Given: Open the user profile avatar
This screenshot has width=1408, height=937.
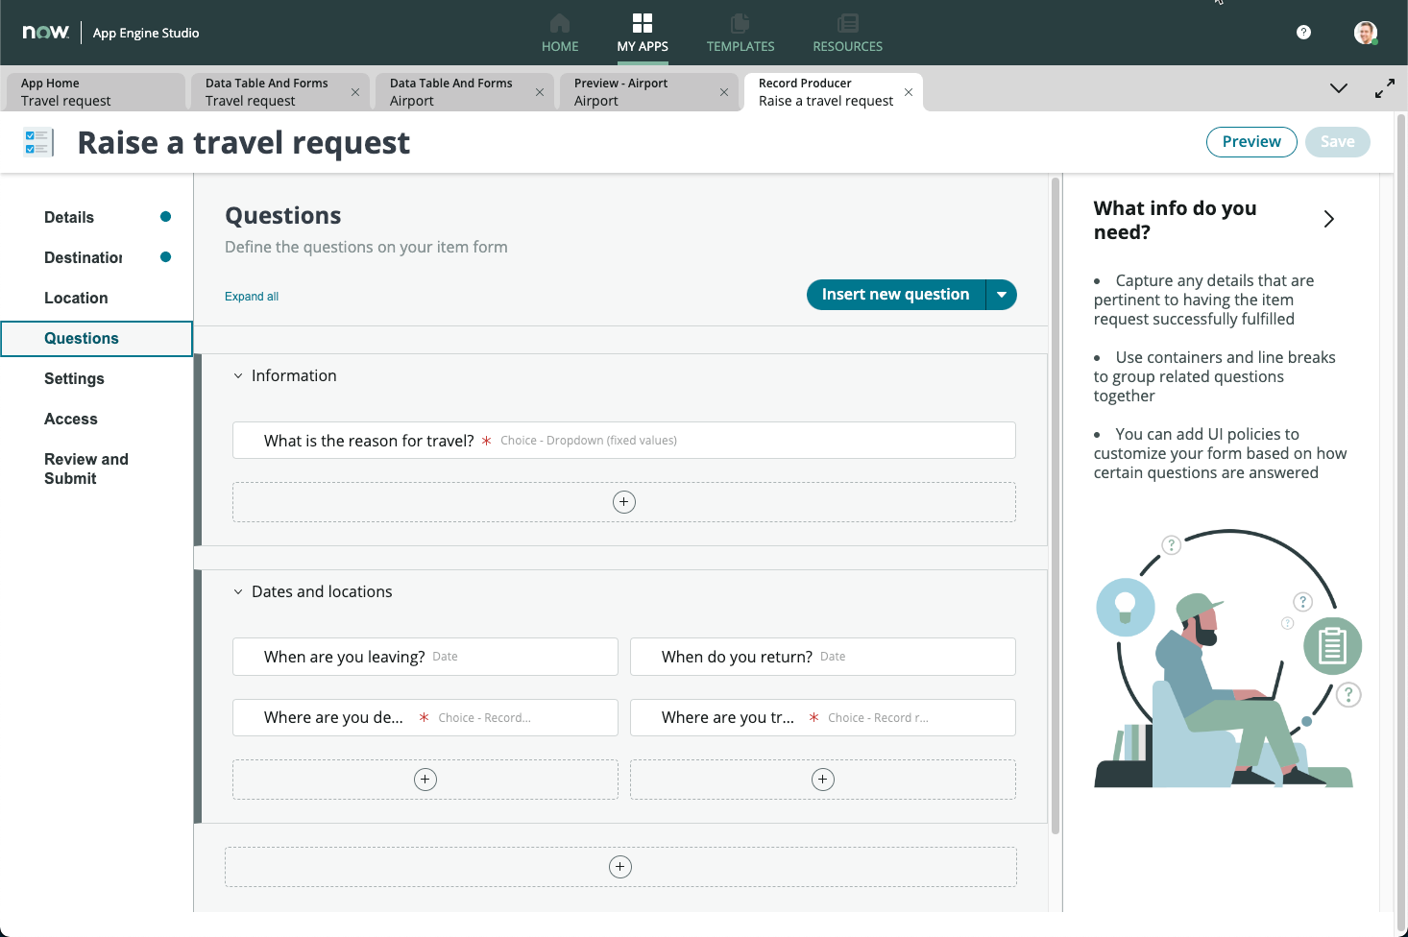Looking at the screenshot, I should pos(1366,33).
